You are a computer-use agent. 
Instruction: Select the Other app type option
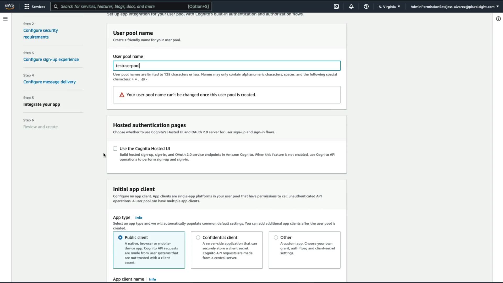(276, 237)
